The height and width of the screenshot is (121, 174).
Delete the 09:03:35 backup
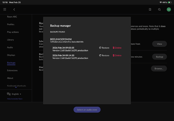tap(117, 48)
